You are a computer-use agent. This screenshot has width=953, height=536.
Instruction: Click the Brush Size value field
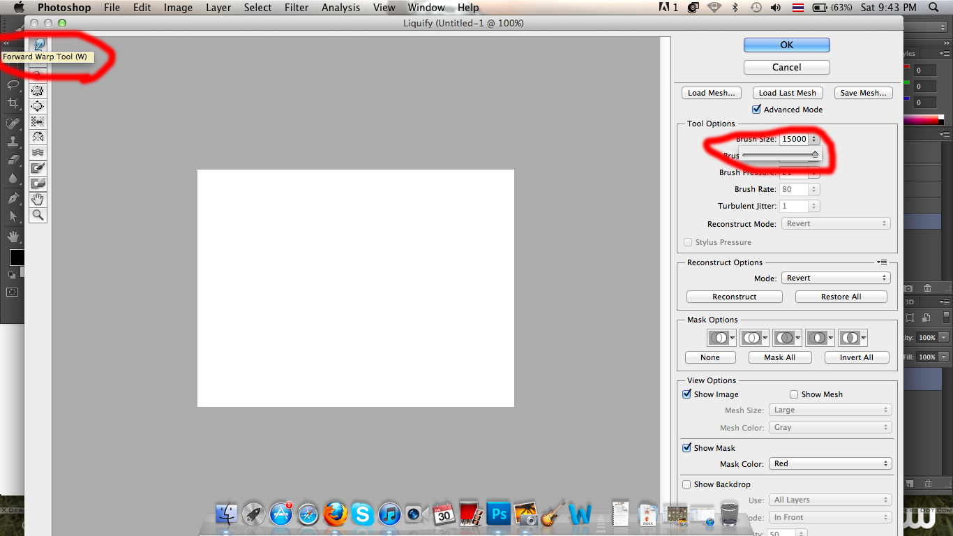pyautogui.click(x=794, y=139)
